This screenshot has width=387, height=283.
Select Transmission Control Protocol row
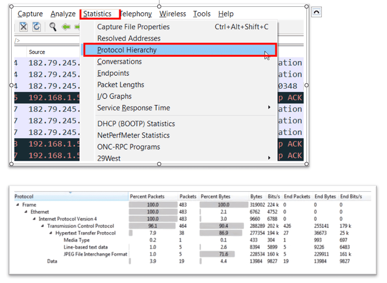tap(192, 226)
